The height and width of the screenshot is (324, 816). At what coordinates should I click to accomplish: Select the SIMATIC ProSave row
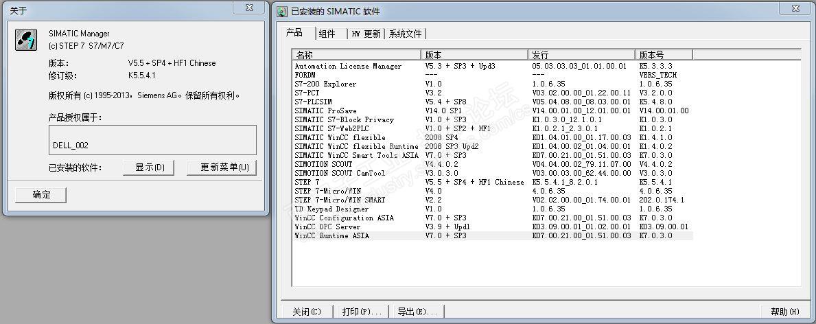(492, 111)
